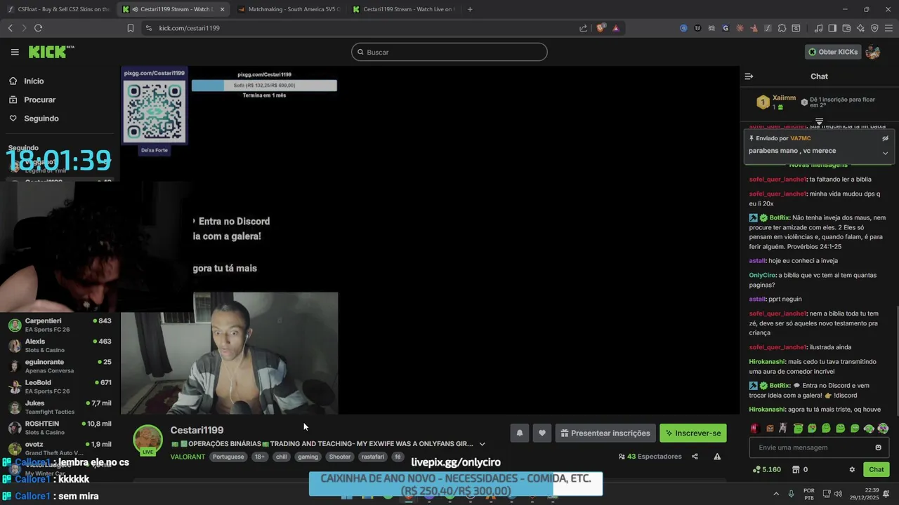Open Brave Rewards triangle icon

coord(616,28)
